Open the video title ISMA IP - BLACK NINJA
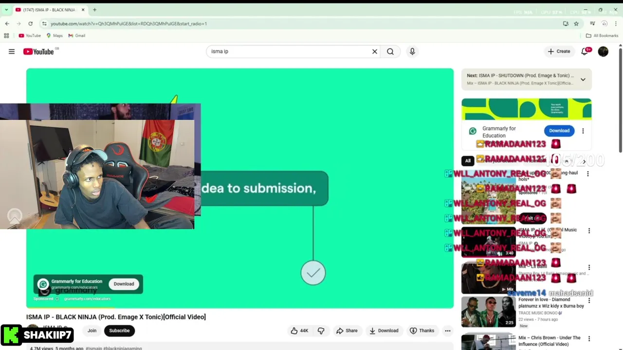Image resolution: width=623 pixels, height=350 pixels. point(116,317)
